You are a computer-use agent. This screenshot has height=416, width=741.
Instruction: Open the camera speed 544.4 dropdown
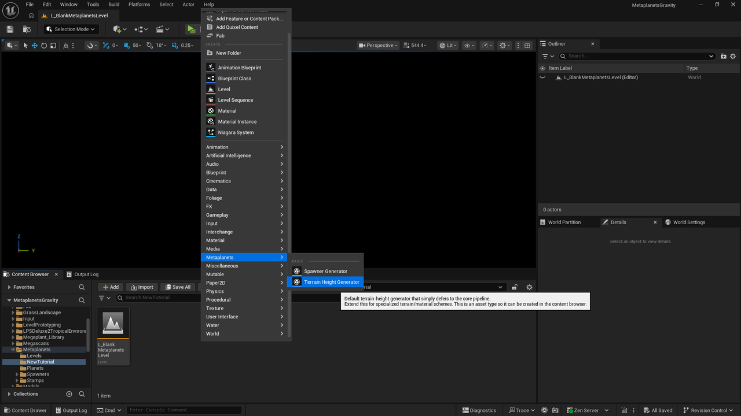[x=416, y=46]
